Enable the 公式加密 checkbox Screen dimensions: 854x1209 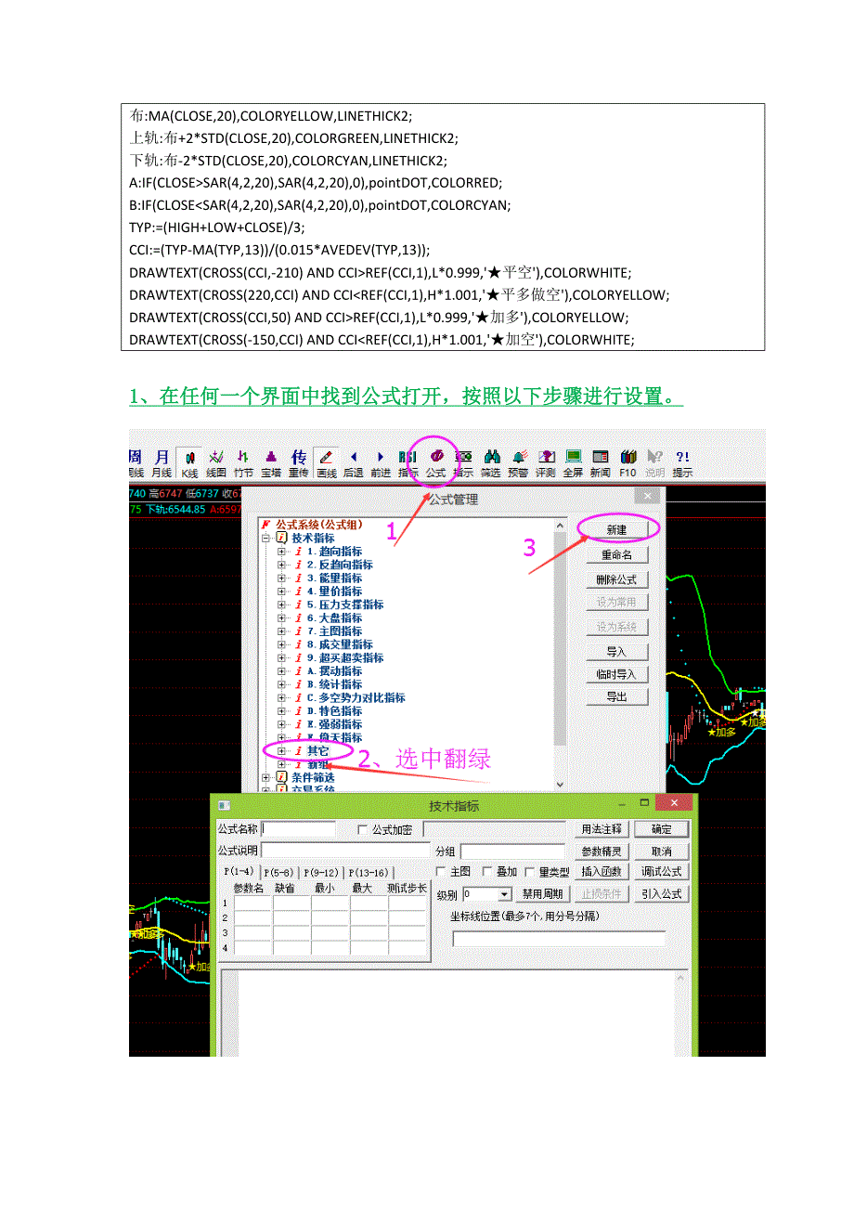pyautogui.click(x=363, y=830)
